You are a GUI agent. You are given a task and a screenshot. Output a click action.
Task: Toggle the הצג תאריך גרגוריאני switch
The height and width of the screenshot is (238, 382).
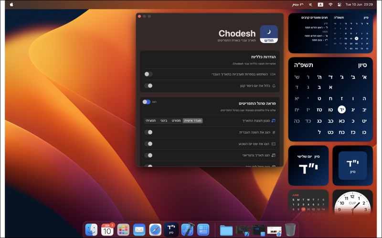149,155
